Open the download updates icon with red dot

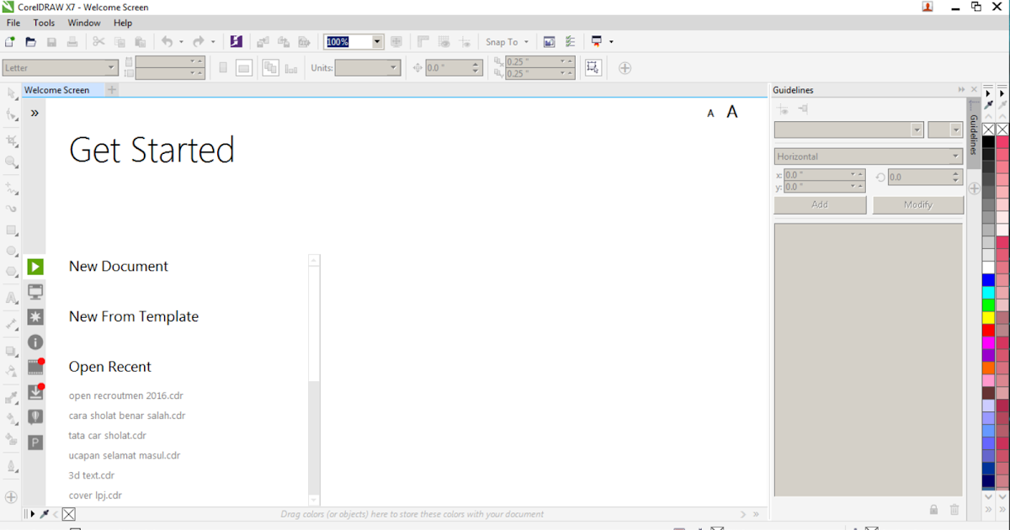[x=35, y=392]
